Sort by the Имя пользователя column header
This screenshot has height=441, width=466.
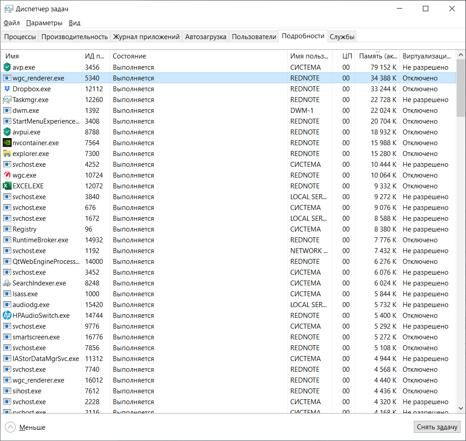(309, 56)
